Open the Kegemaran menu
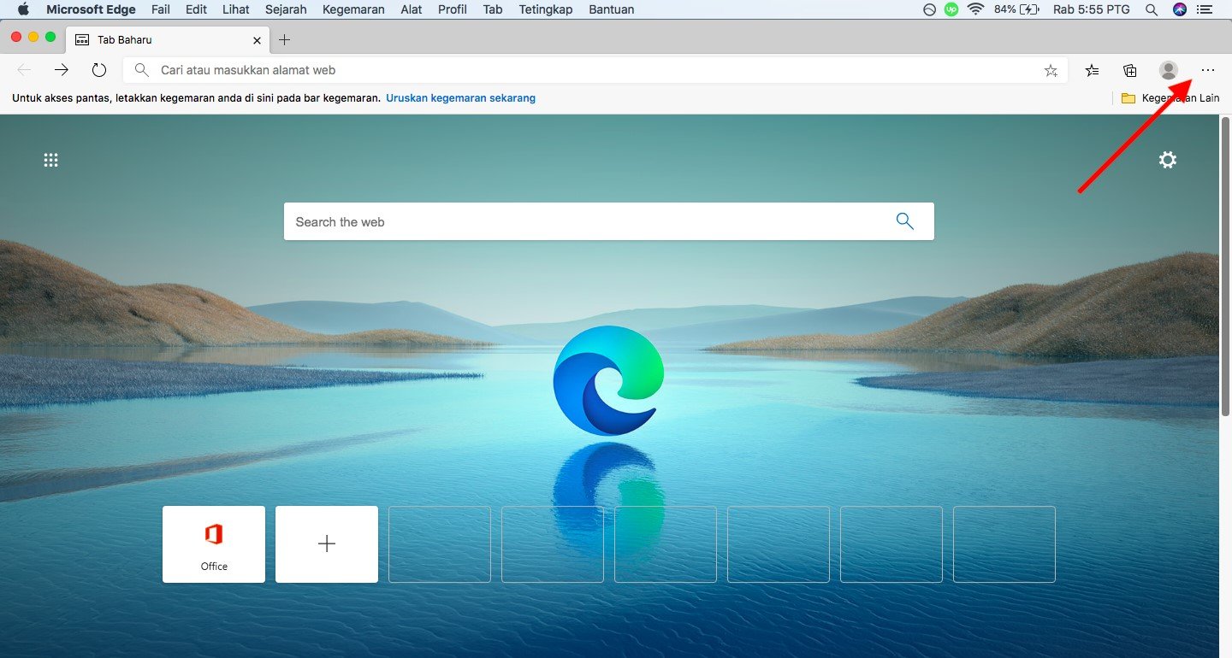Viewport: 1232px width, 658px height. [353, 9]
